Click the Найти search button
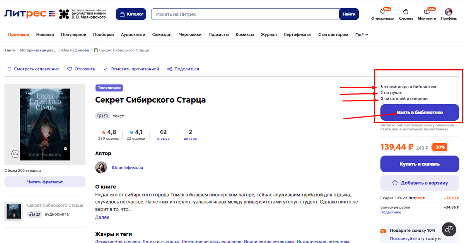Viewport: 464px width, 243px height. [x=349, y=14]
